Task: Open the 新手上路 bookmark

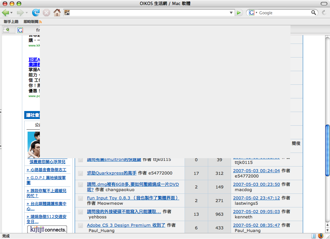Action: (x=11, y=22)
